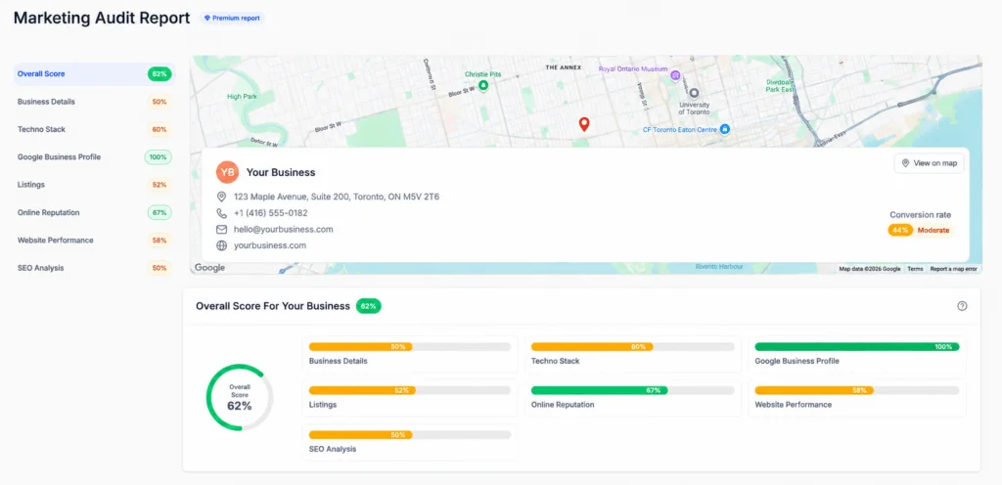Open Online Reputation sidebar item
1002x485 pixels.
tap(94, 212)
